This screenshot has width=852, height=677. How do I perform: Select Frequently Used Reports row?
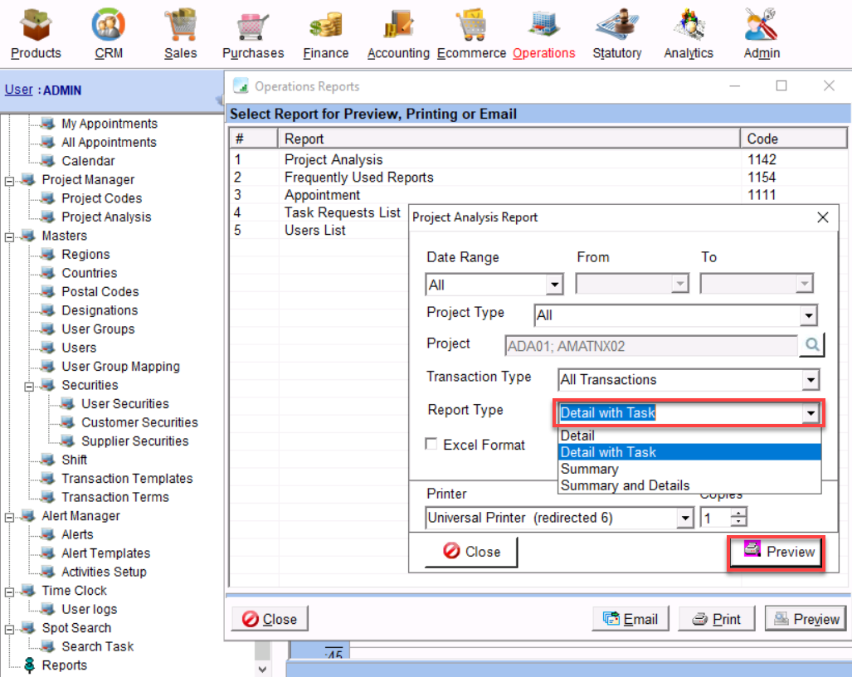tap(358, 178)
